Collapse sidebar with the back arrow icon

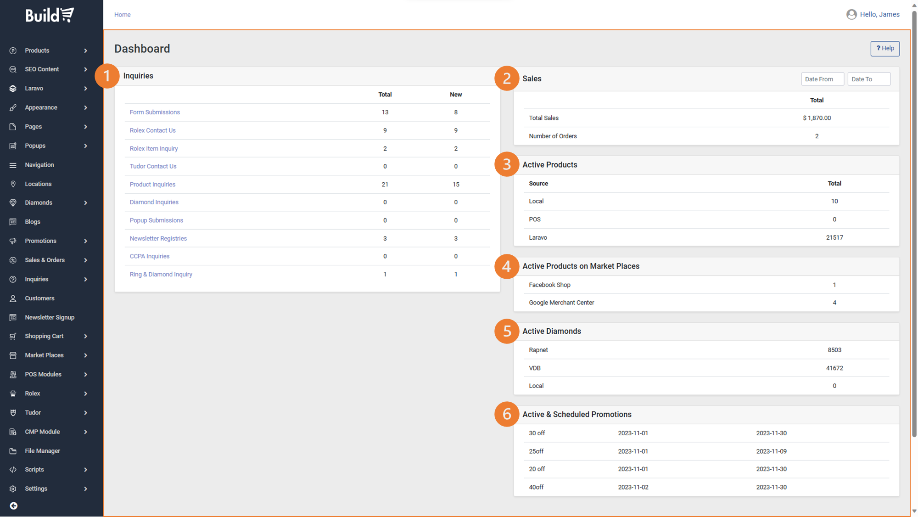(14, 506)
